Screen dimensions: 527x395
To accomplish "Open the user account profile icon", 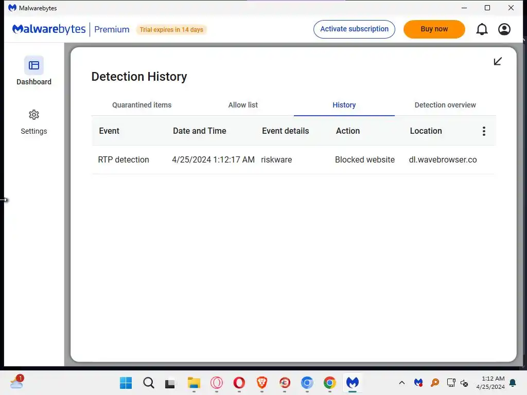I will (504, 29).
